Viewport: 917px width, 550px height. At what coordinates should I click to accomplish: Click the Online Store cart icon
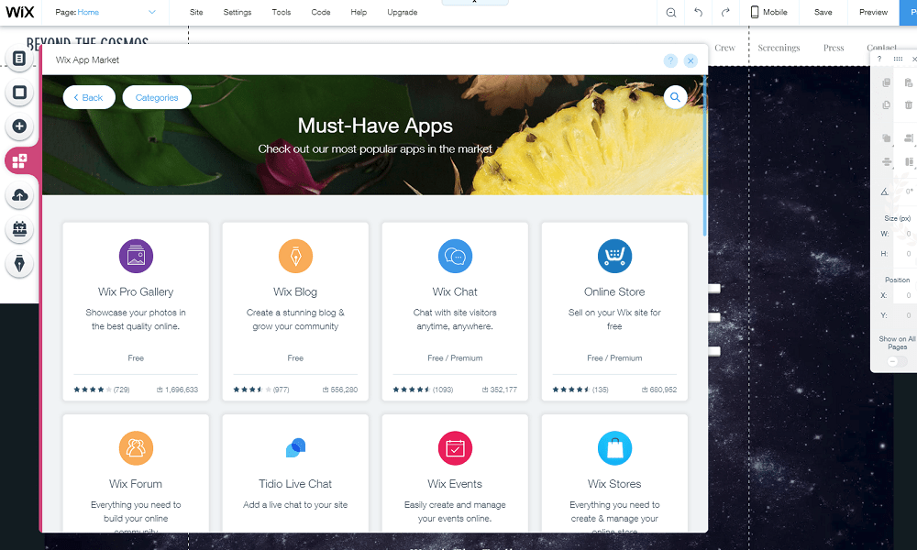coord(614,256)
